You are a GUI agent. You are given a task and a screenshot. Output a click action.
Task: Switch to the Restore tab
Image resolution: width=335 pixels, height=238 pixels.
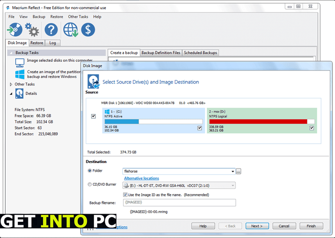click(x=37, y=43)
